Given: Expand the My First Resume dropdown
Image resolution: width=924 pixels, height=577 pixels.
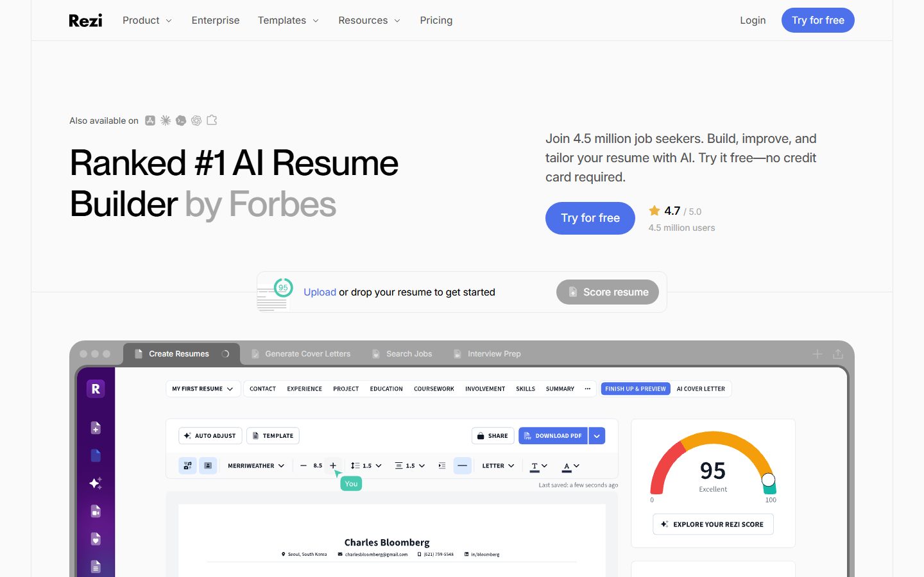Looking at the screenshot, I should coord(203,389).
